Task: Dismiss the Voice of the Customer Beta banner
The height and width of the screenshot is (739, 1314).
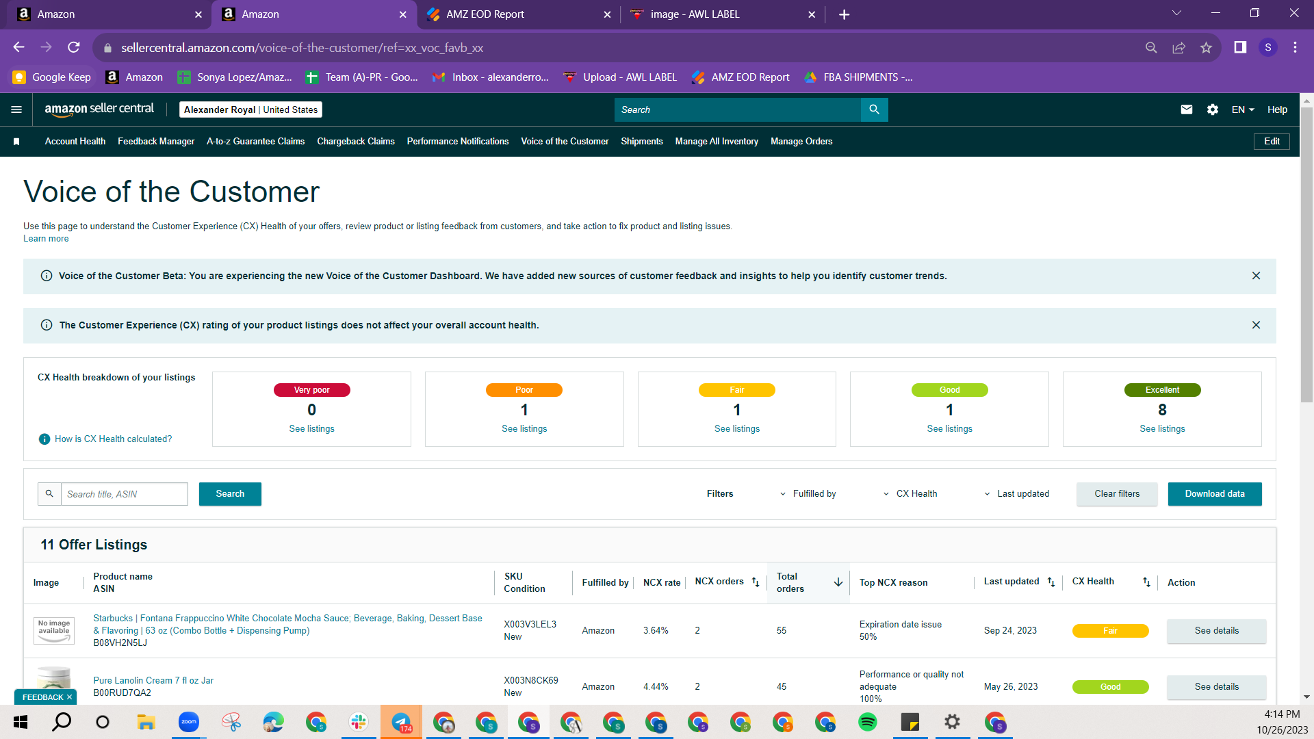Action: (x=1256, y=276)
